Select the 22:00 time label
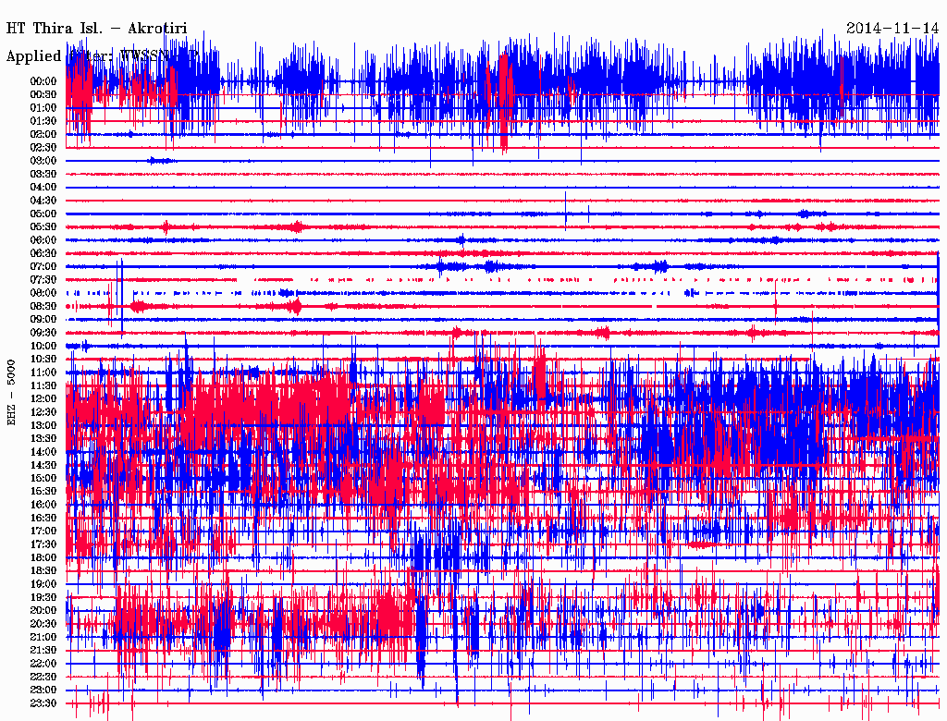This screenshot has width=947, height=721. pyautogui.click(x=43, y=664)
